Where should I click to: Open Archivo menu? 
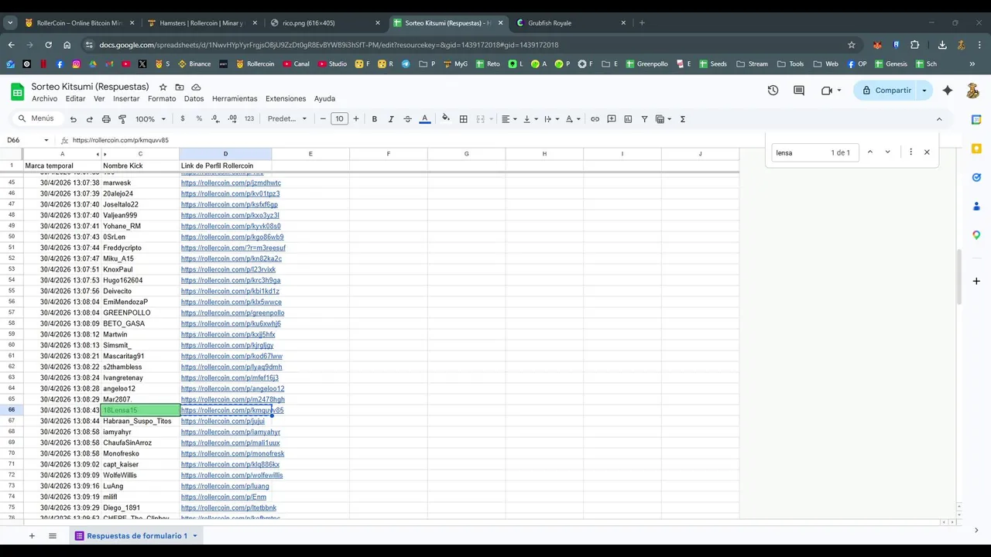point(44,99)
